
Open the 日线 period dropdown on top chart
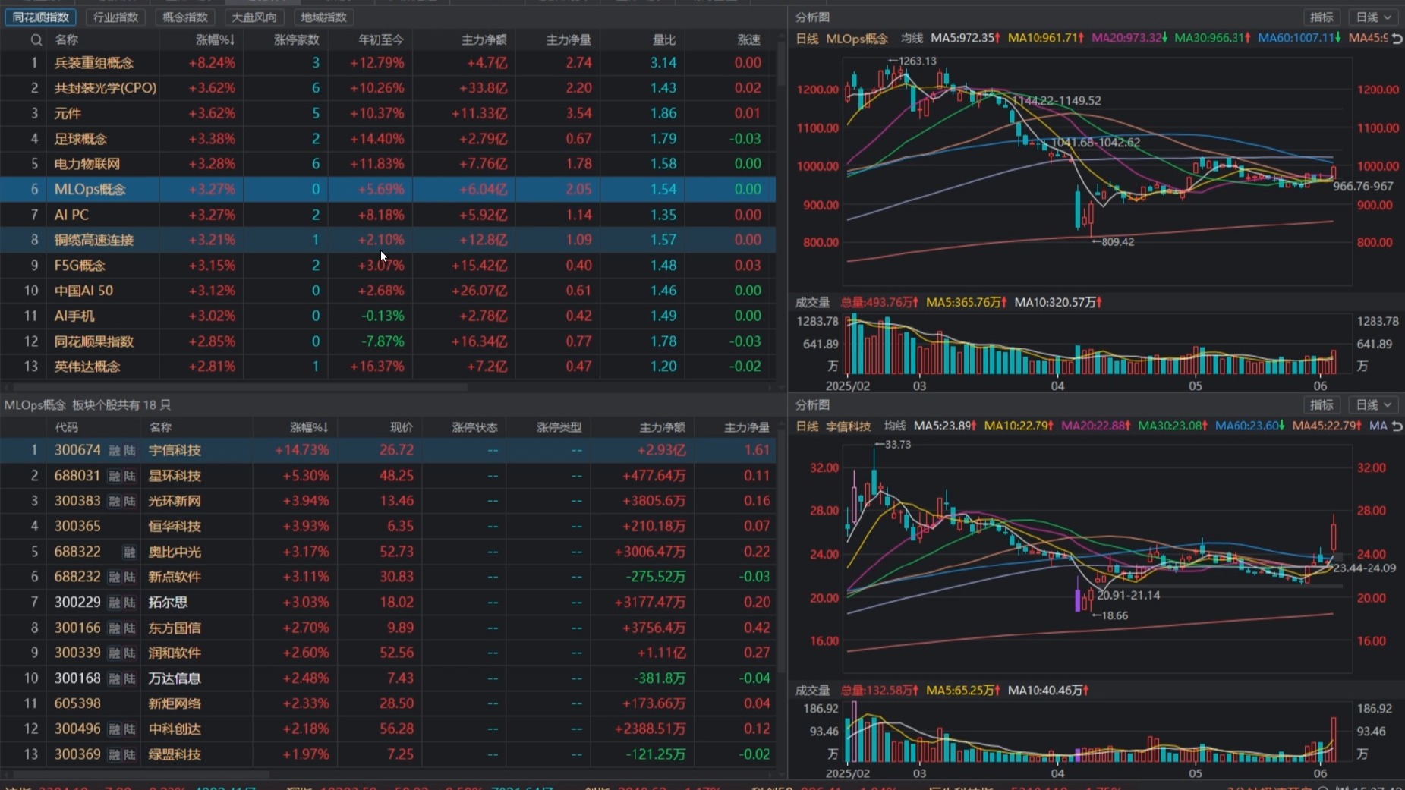coord(1375,17)
